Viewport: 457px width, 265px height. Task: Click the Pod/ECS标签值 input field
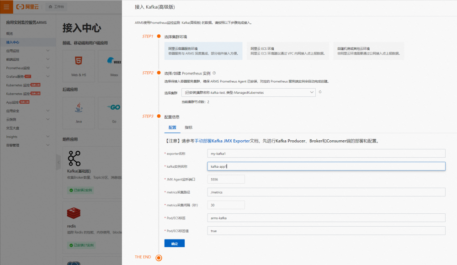[326, 231]
